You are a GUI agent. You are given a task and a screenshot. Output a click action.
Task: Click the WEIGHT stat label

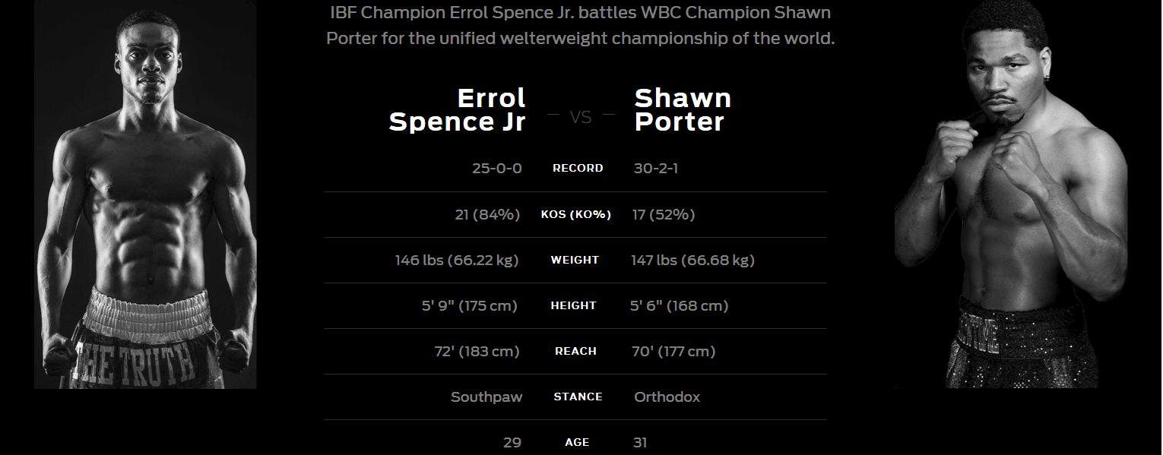point(575,260)
